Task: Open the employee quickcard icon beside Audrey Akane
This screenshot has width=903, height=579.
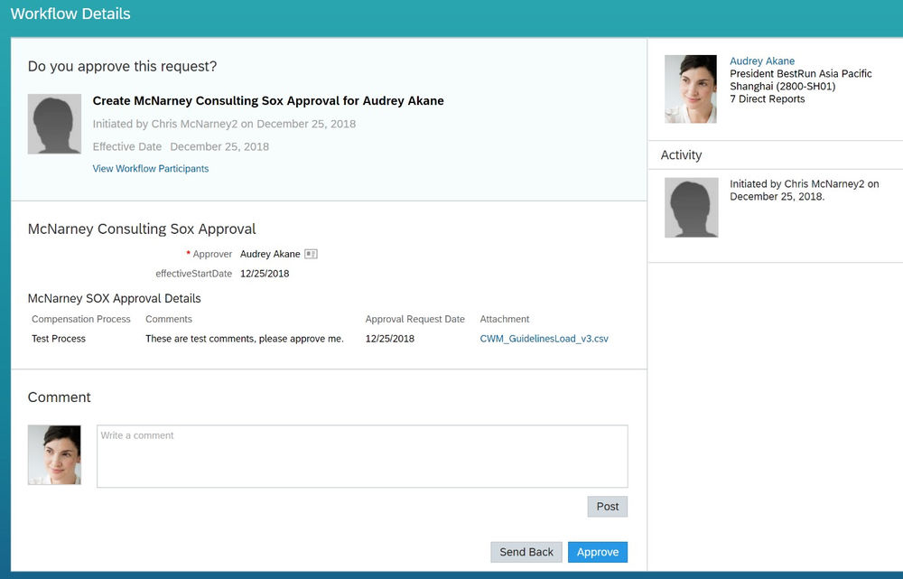Action: tap(309, 254)
